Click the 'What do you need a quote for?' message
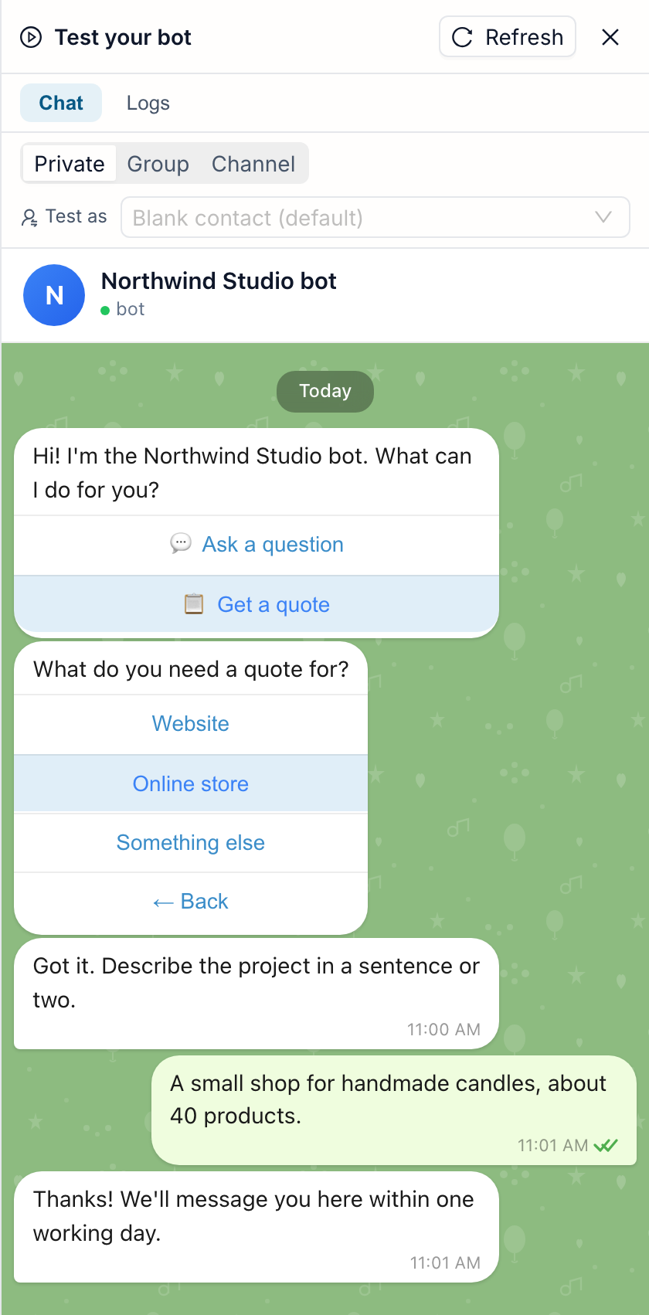The width and height of the screenshot is (649, 1315). tap(191, 669)
